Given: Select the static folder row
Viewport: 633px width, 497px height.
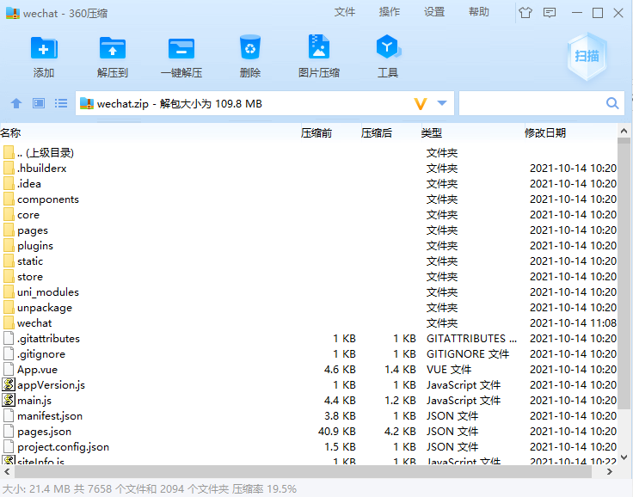Looking at the screenshot, I should point(309,261).
